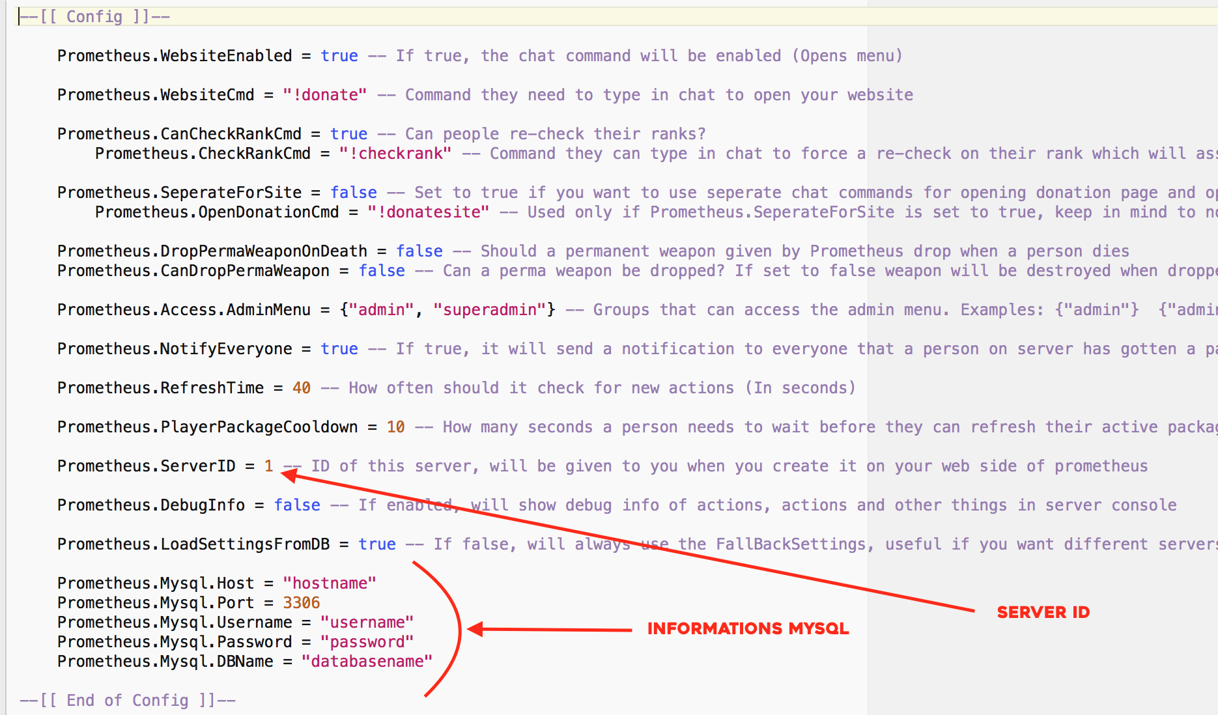Click the Prometheus.WebsiteEnabled variable name

pyautogui.click(x=175, y=56)
